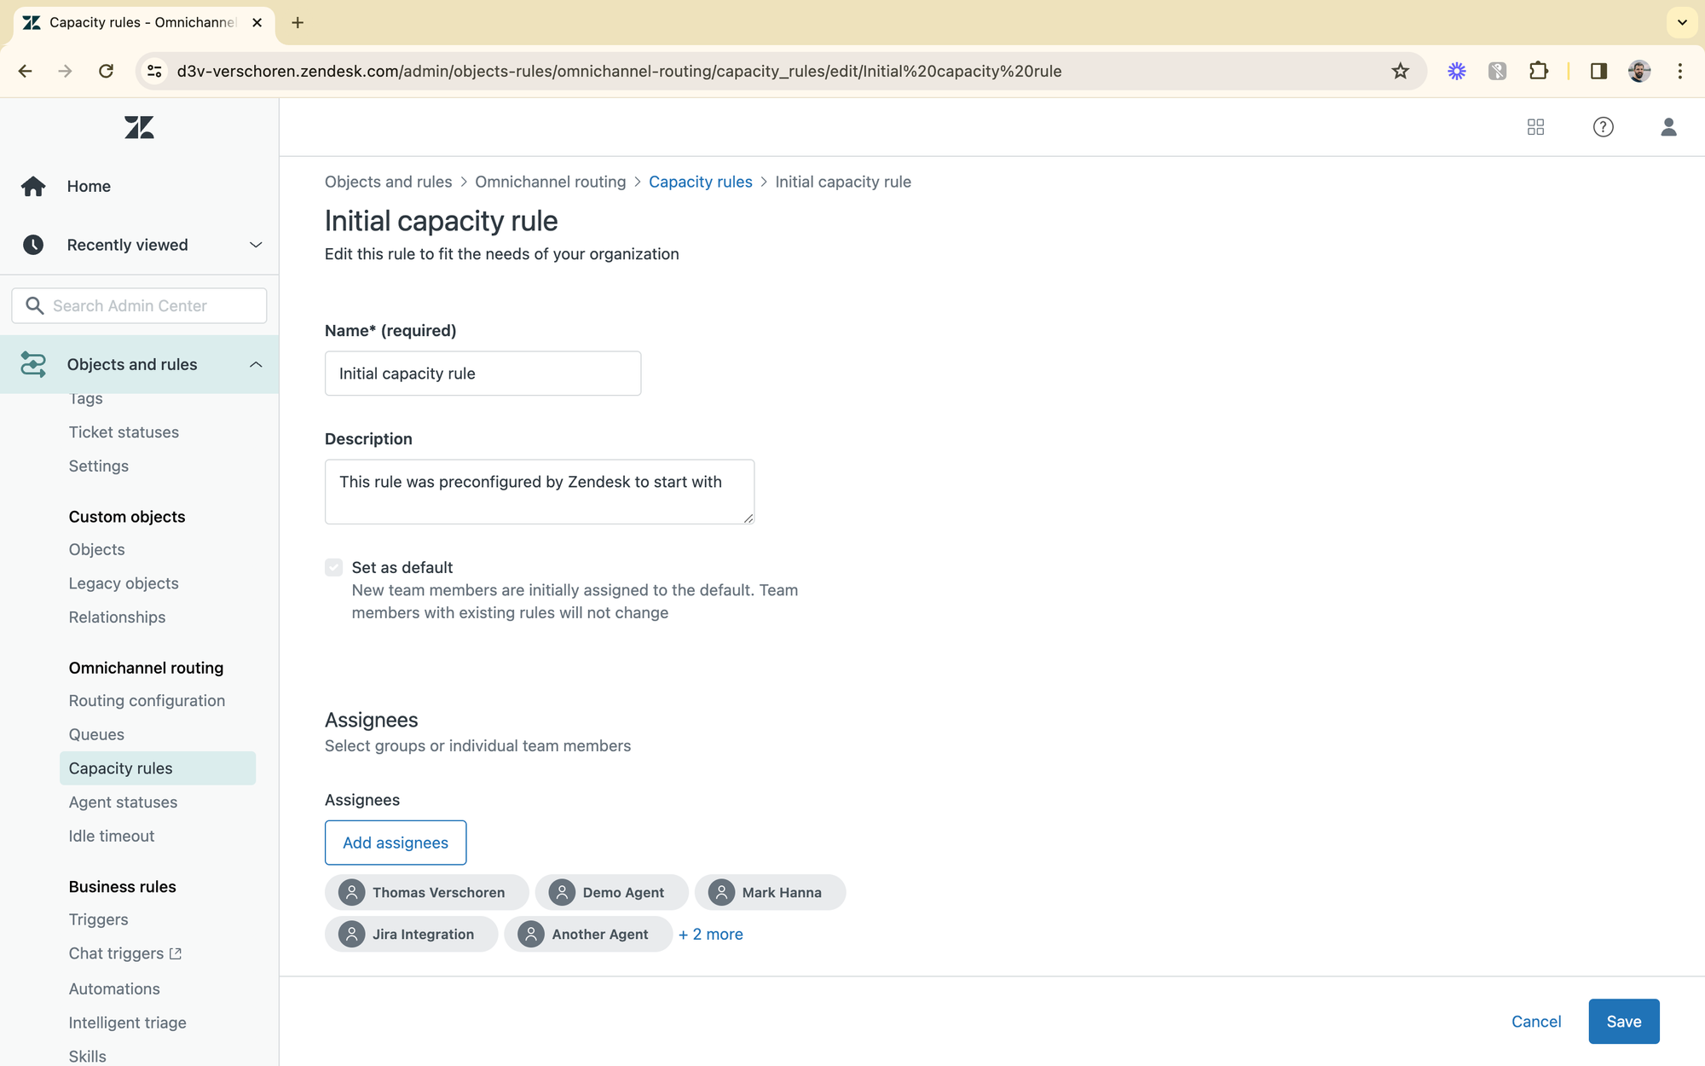
Task: Expand Recently viewed section
Action: (255, 245)
